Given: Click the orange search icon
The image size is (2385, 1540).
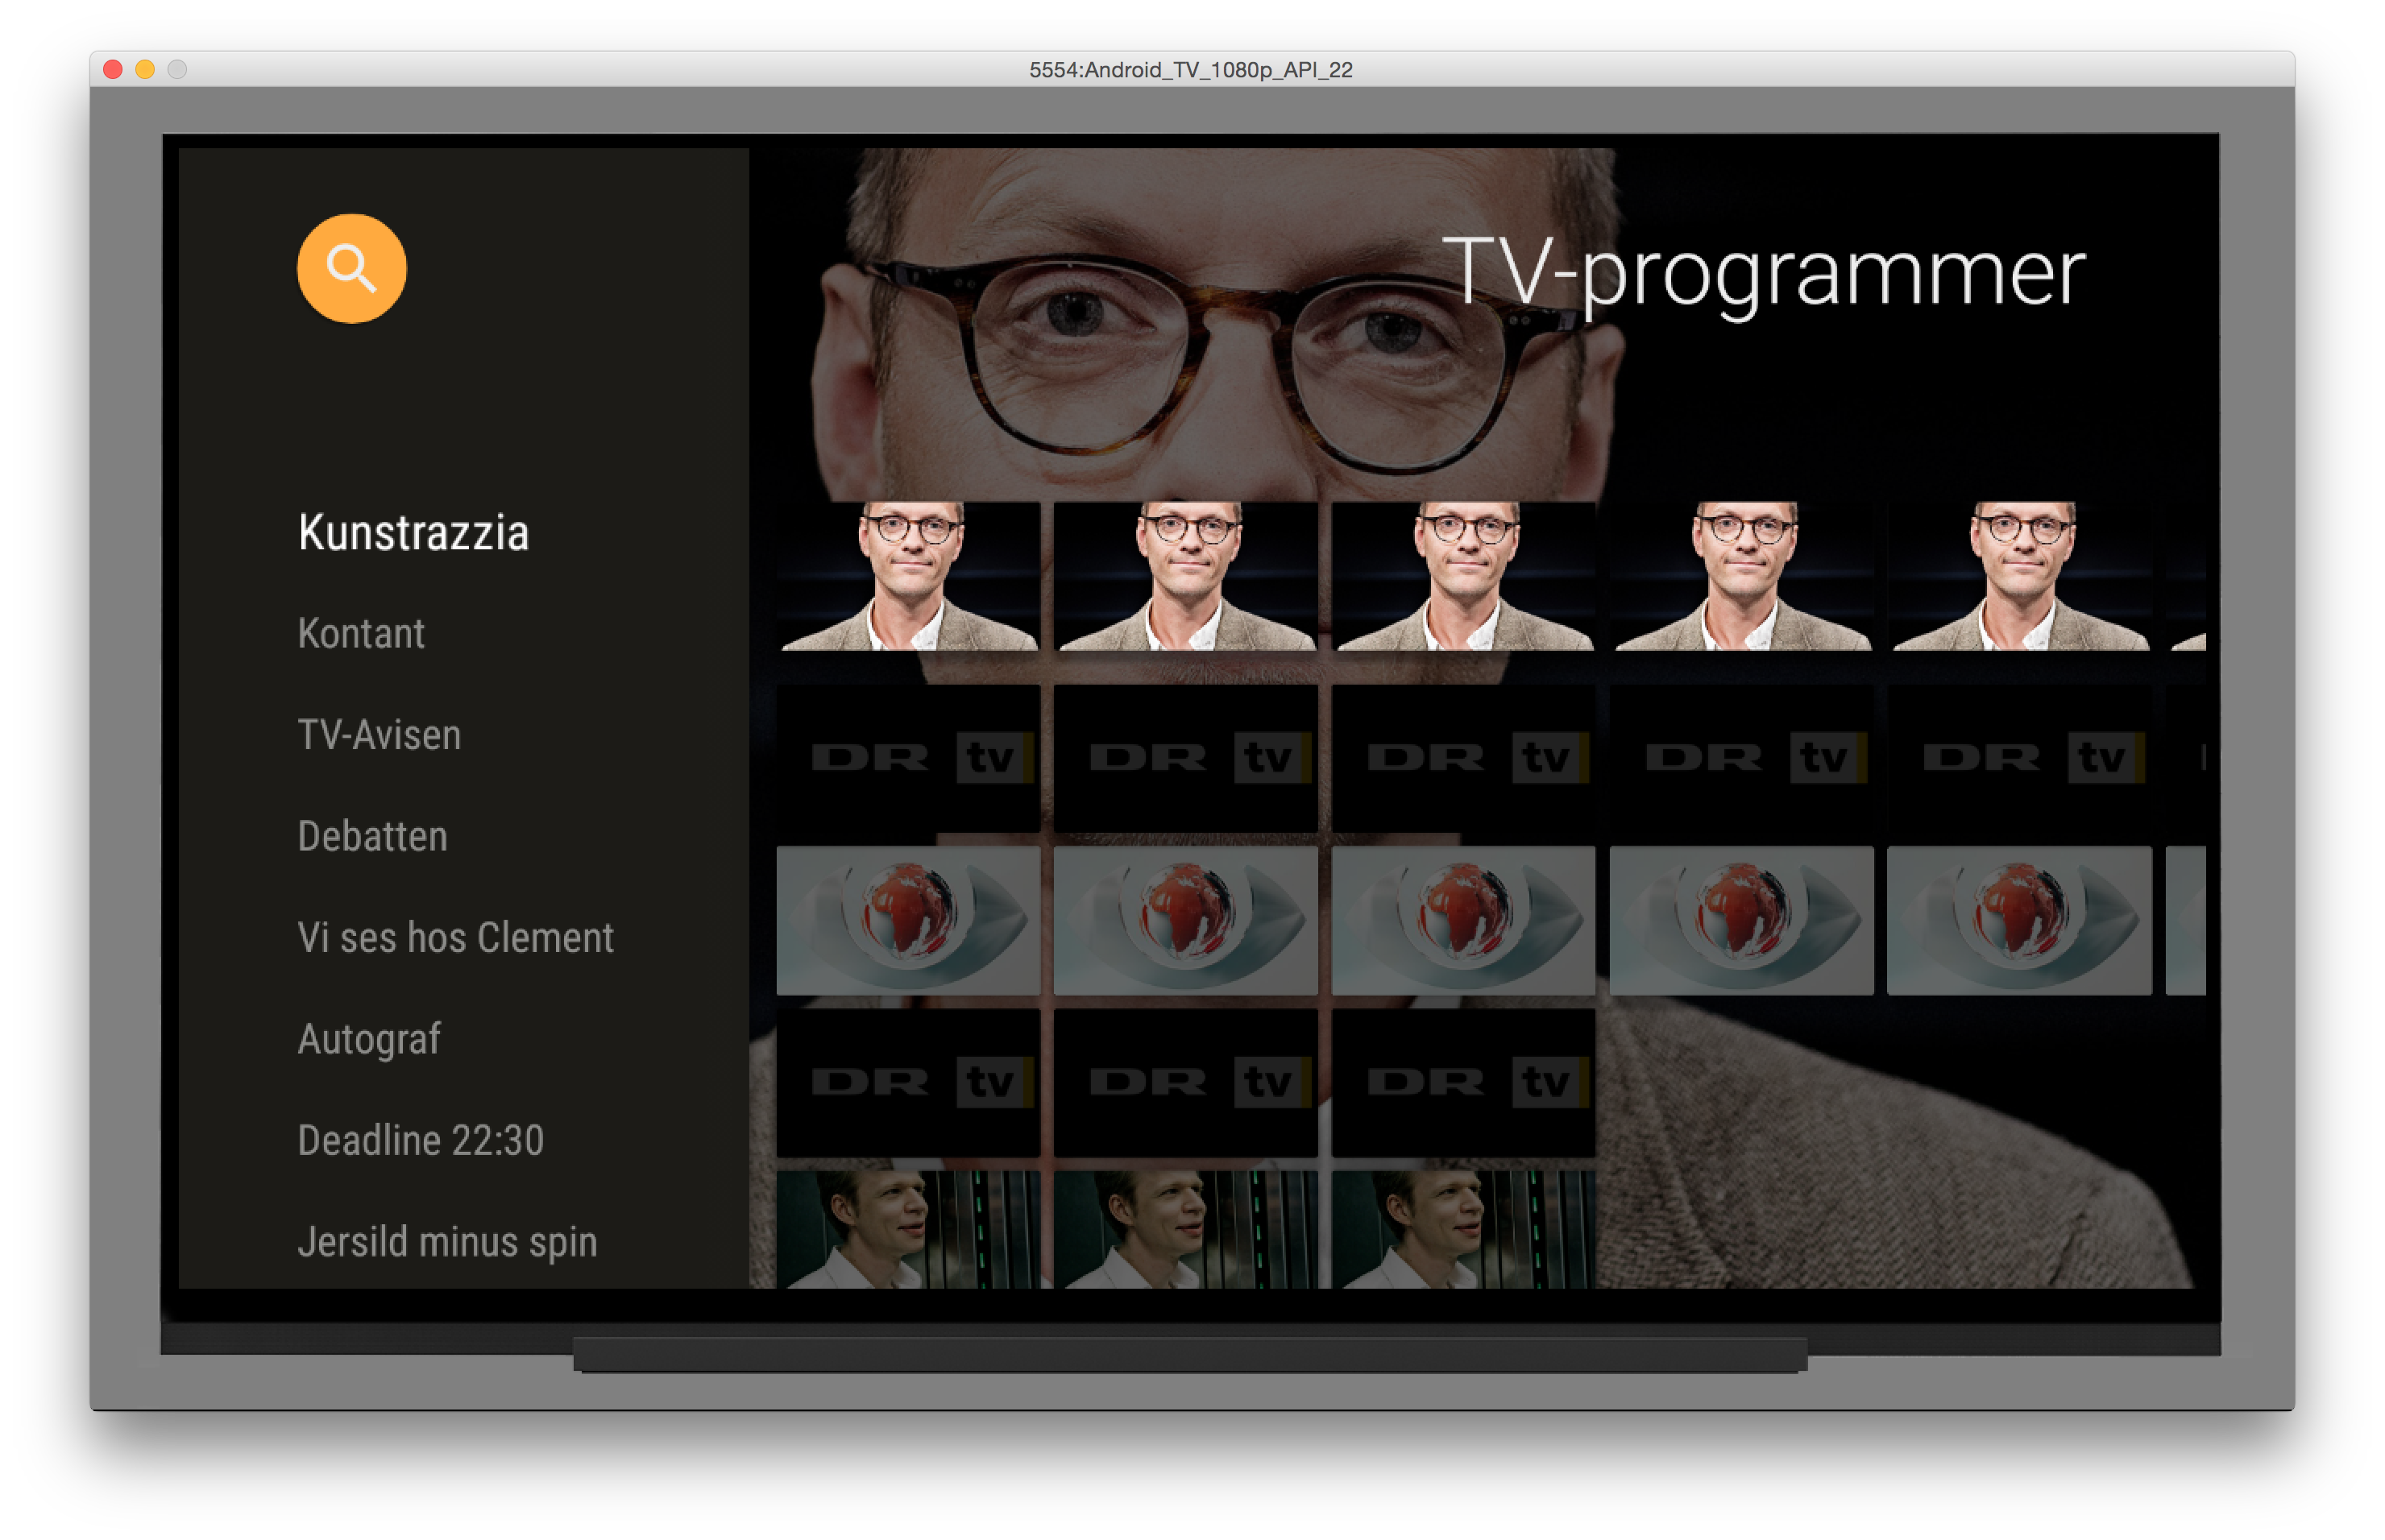Looking at the screenshot, I should tap(351, 268).
